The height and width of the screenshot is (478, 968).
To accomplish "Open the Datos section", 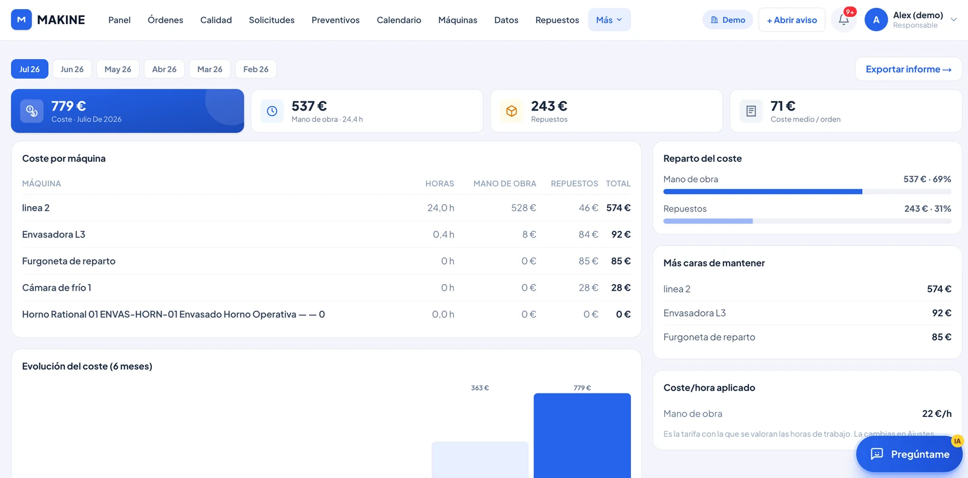I will click(x=506, y=20).
